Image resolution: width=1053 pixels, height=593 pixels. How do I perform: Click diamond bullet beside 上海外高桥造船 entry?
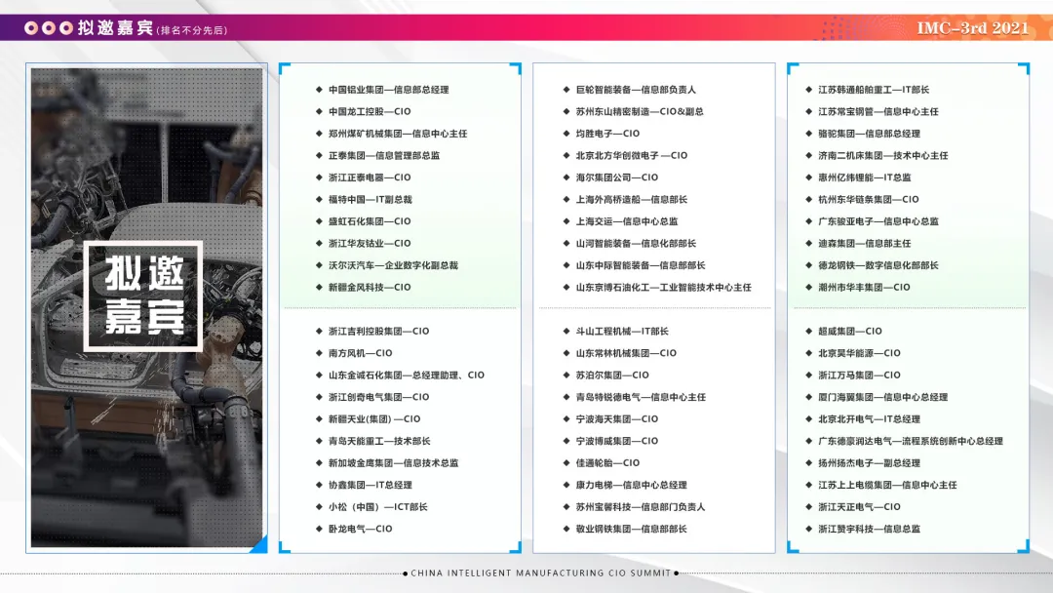point(566,200)
